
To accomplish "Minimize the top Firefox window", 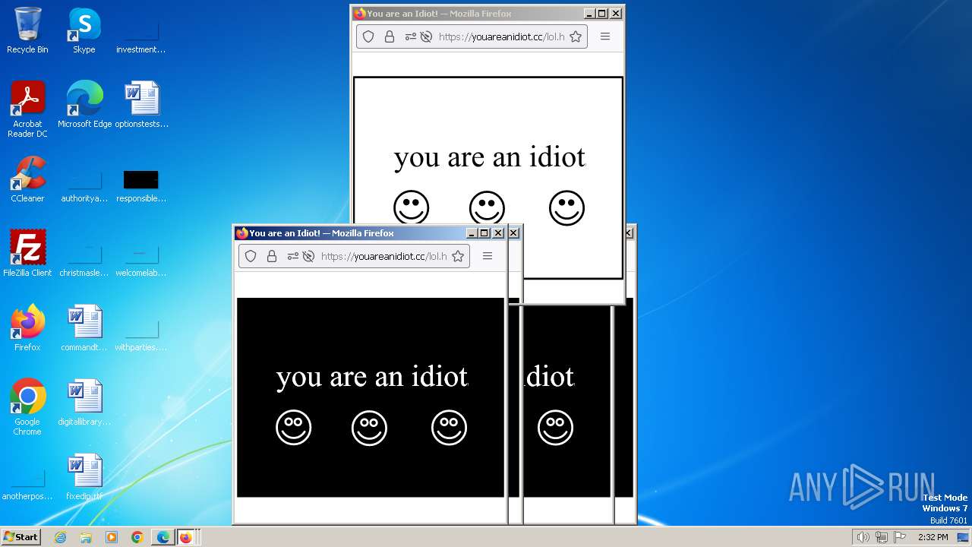I will (x=589, y=14).
